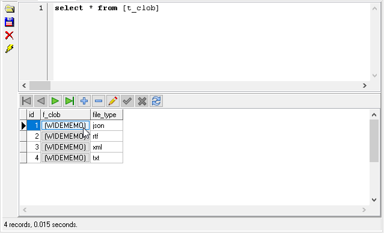Screen dimensions: 384x233
Task: Cancel edit with gray X icon
Action: (142, 101)
